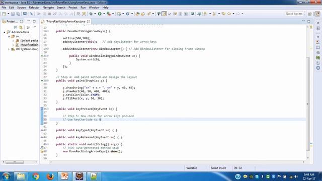Open the File menu

click(x=4, y=8)
